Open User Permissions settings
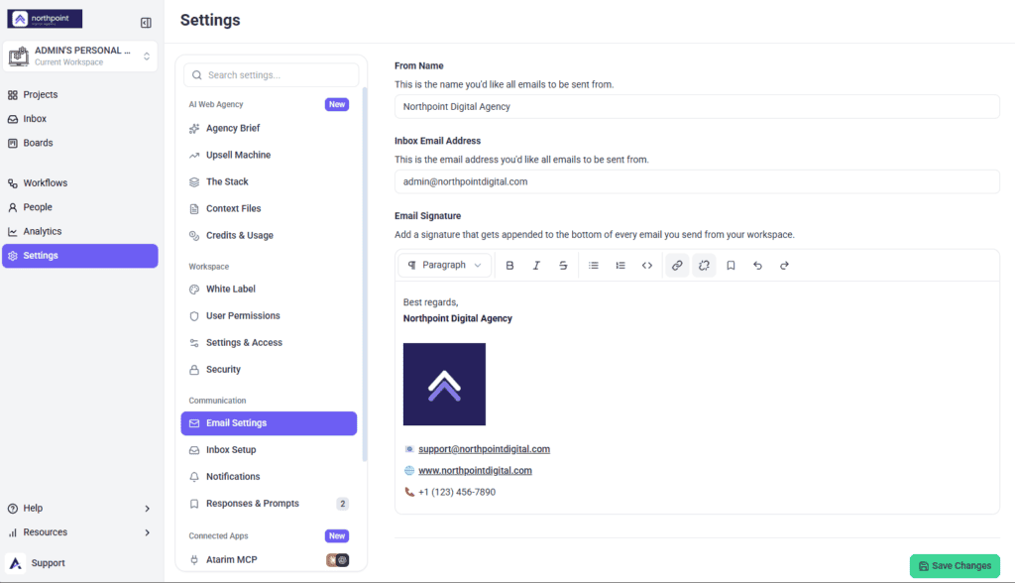 pyautogui.click(x=269, y=316)
